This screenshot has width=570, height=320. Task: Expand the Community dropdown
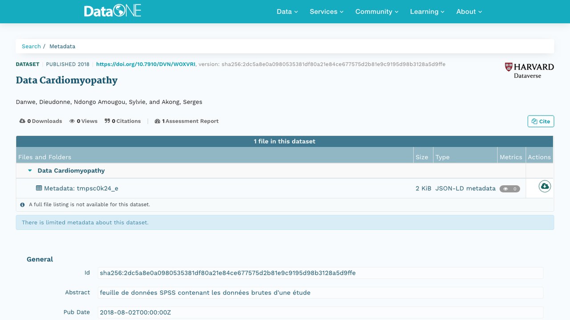pos(377,12)
